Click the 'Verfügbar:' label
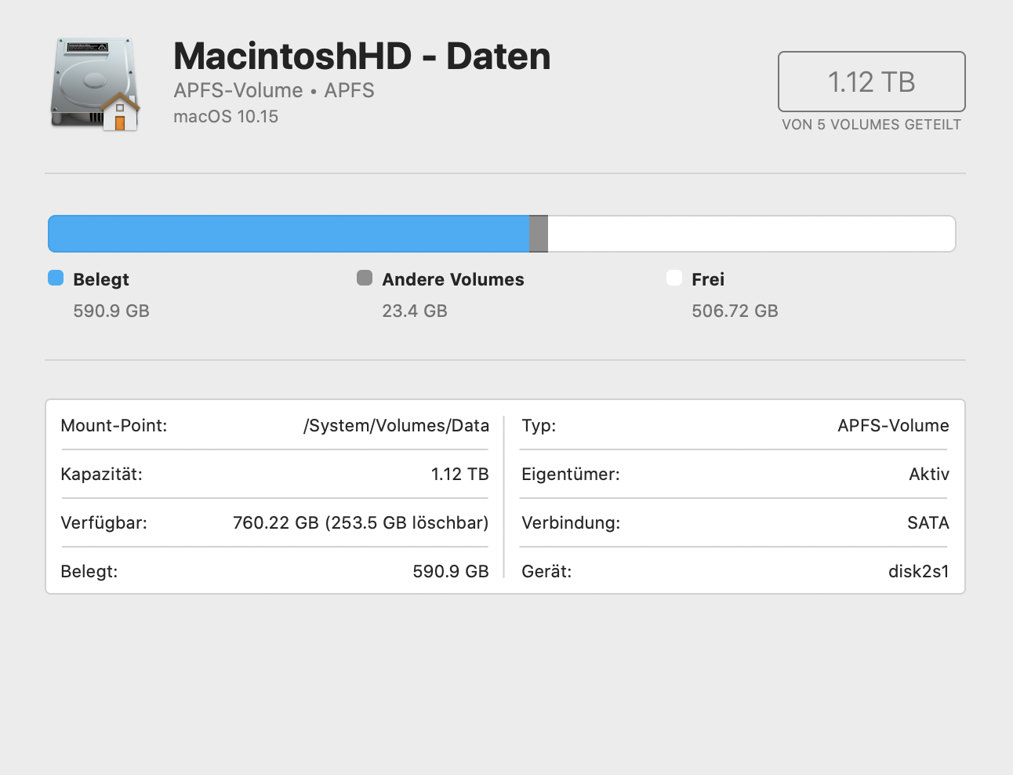Screen dimensions: 1013x775 (x=103, y=522)
